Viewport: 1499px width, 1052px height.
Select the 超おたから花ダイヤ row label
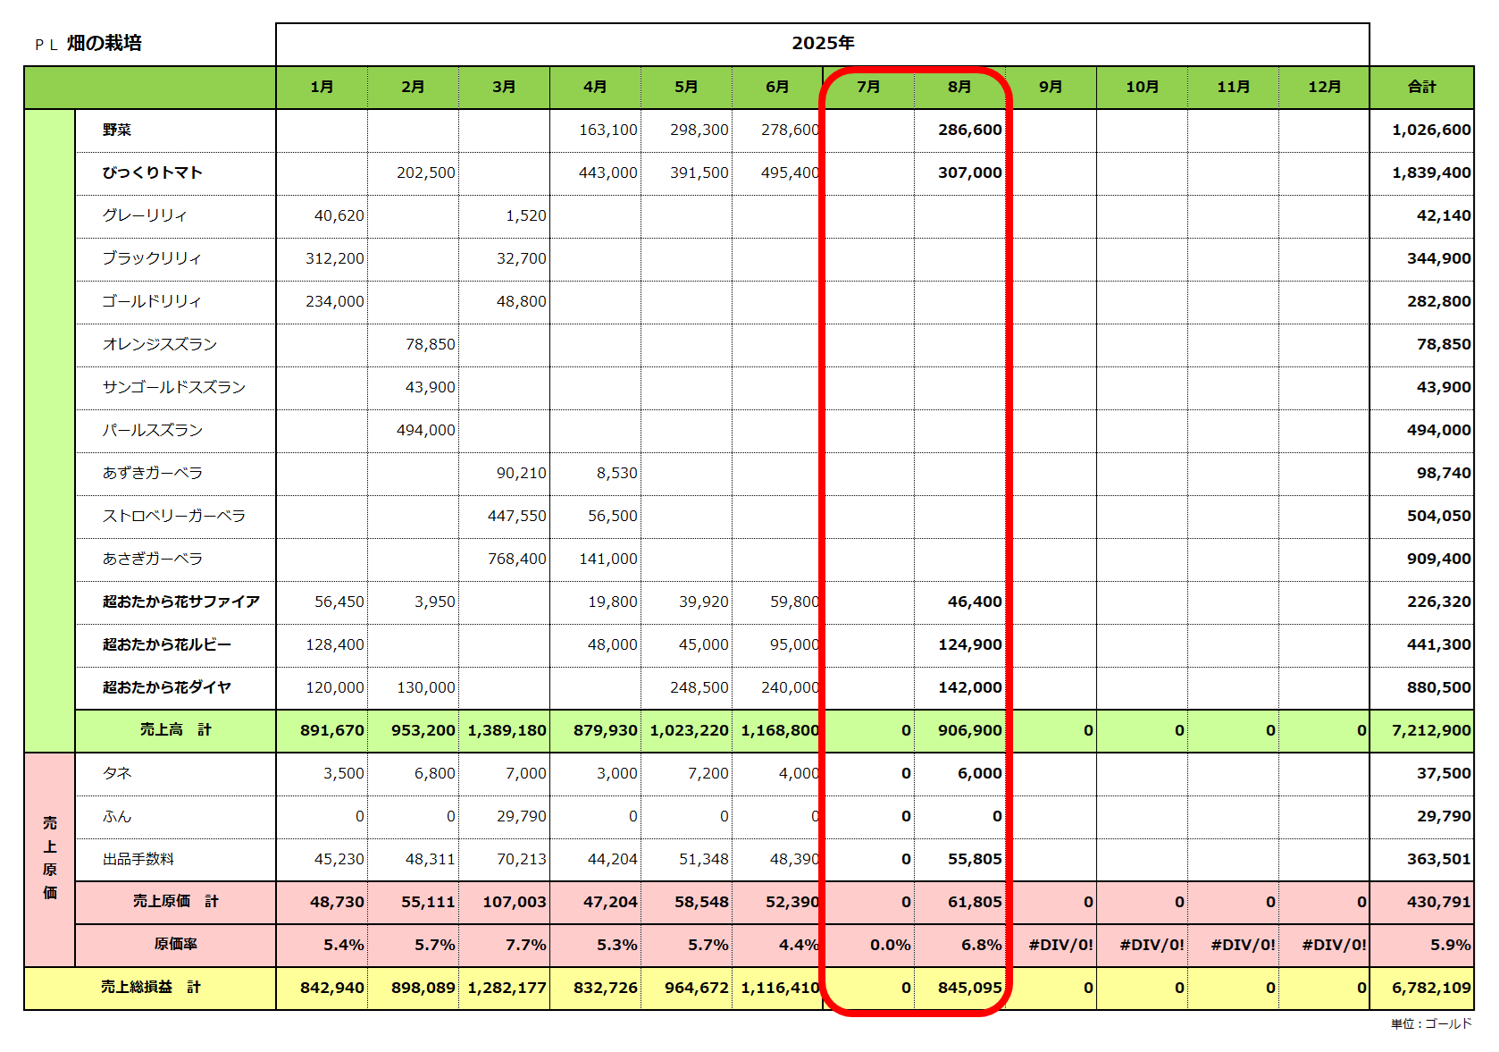pyautogui.click(x=166, y=687)
